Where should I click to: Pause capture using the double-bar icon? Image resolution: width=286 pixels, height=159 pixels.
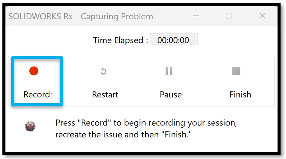coord(169,71)
